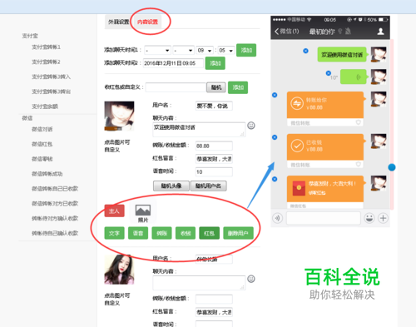The width and height of the screenshot is (416, 327).
Task: Open 微信对话 in sidebar
Action: coord(42,129)
